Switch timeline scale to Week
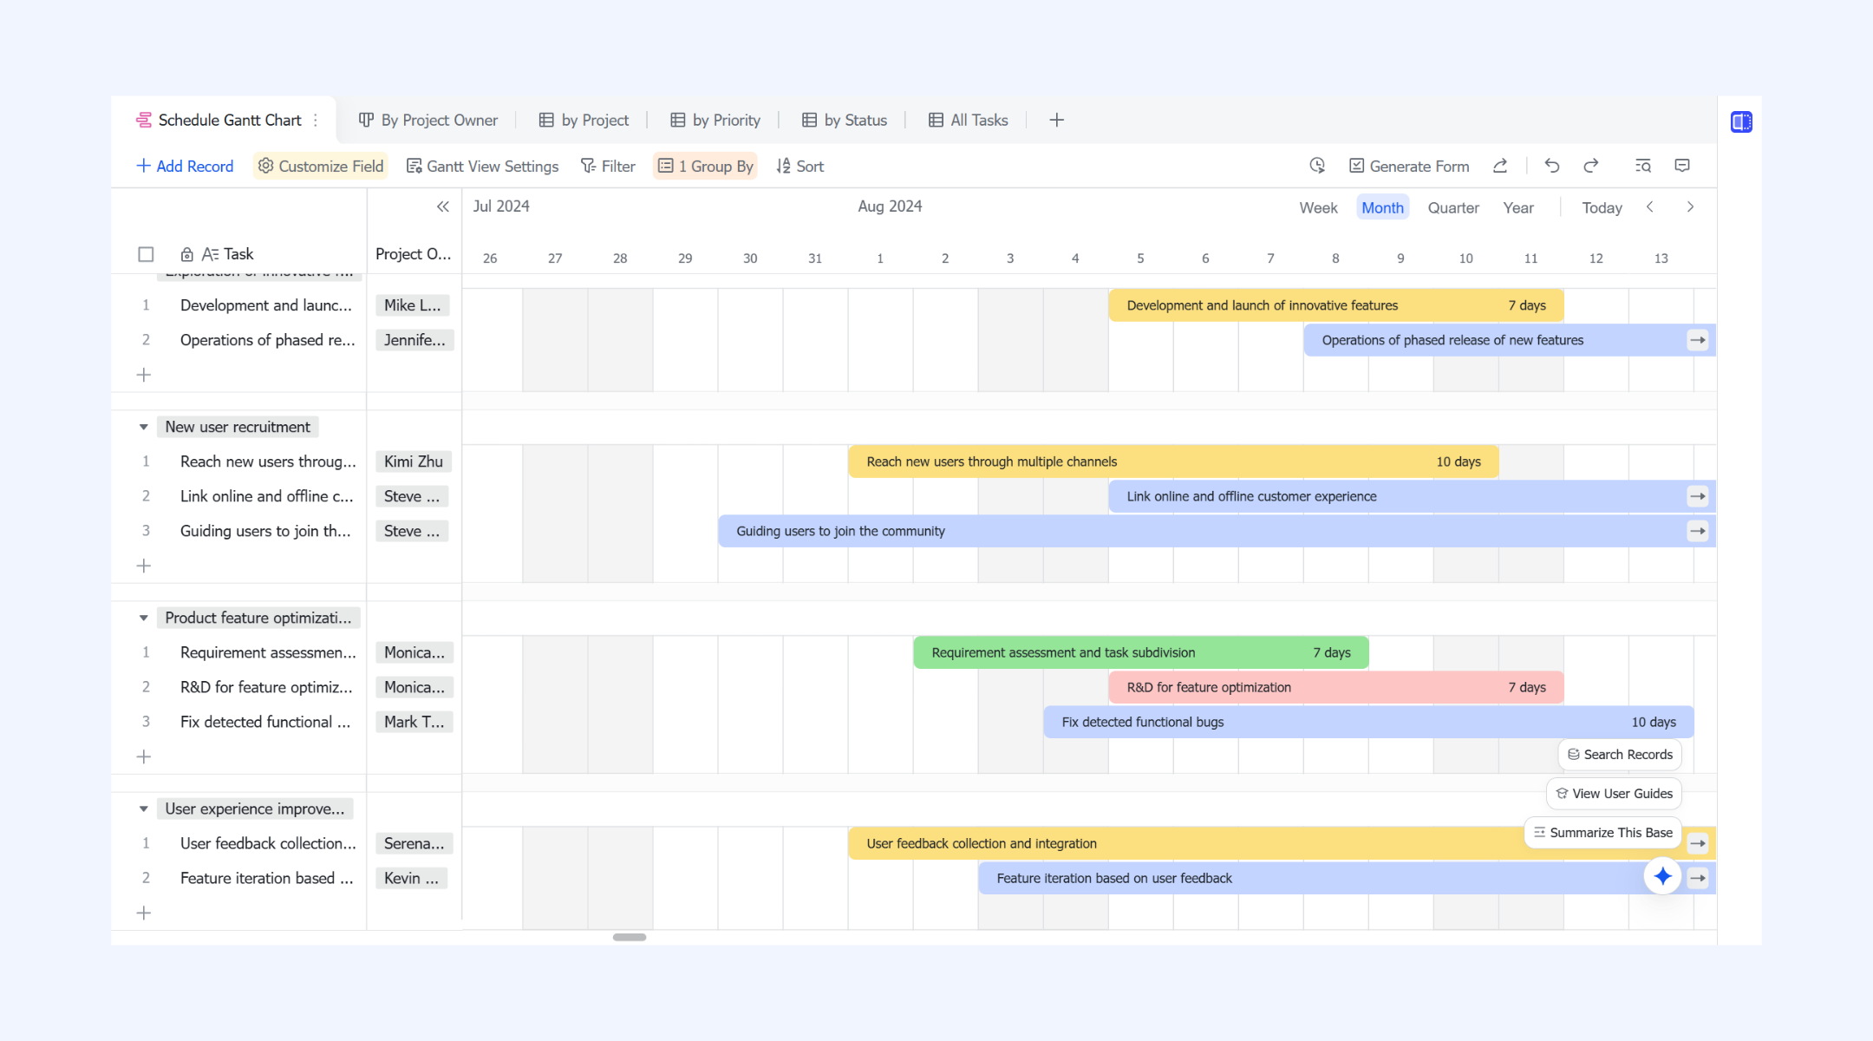1873x1041 pixels. [x=1318, y=208]
